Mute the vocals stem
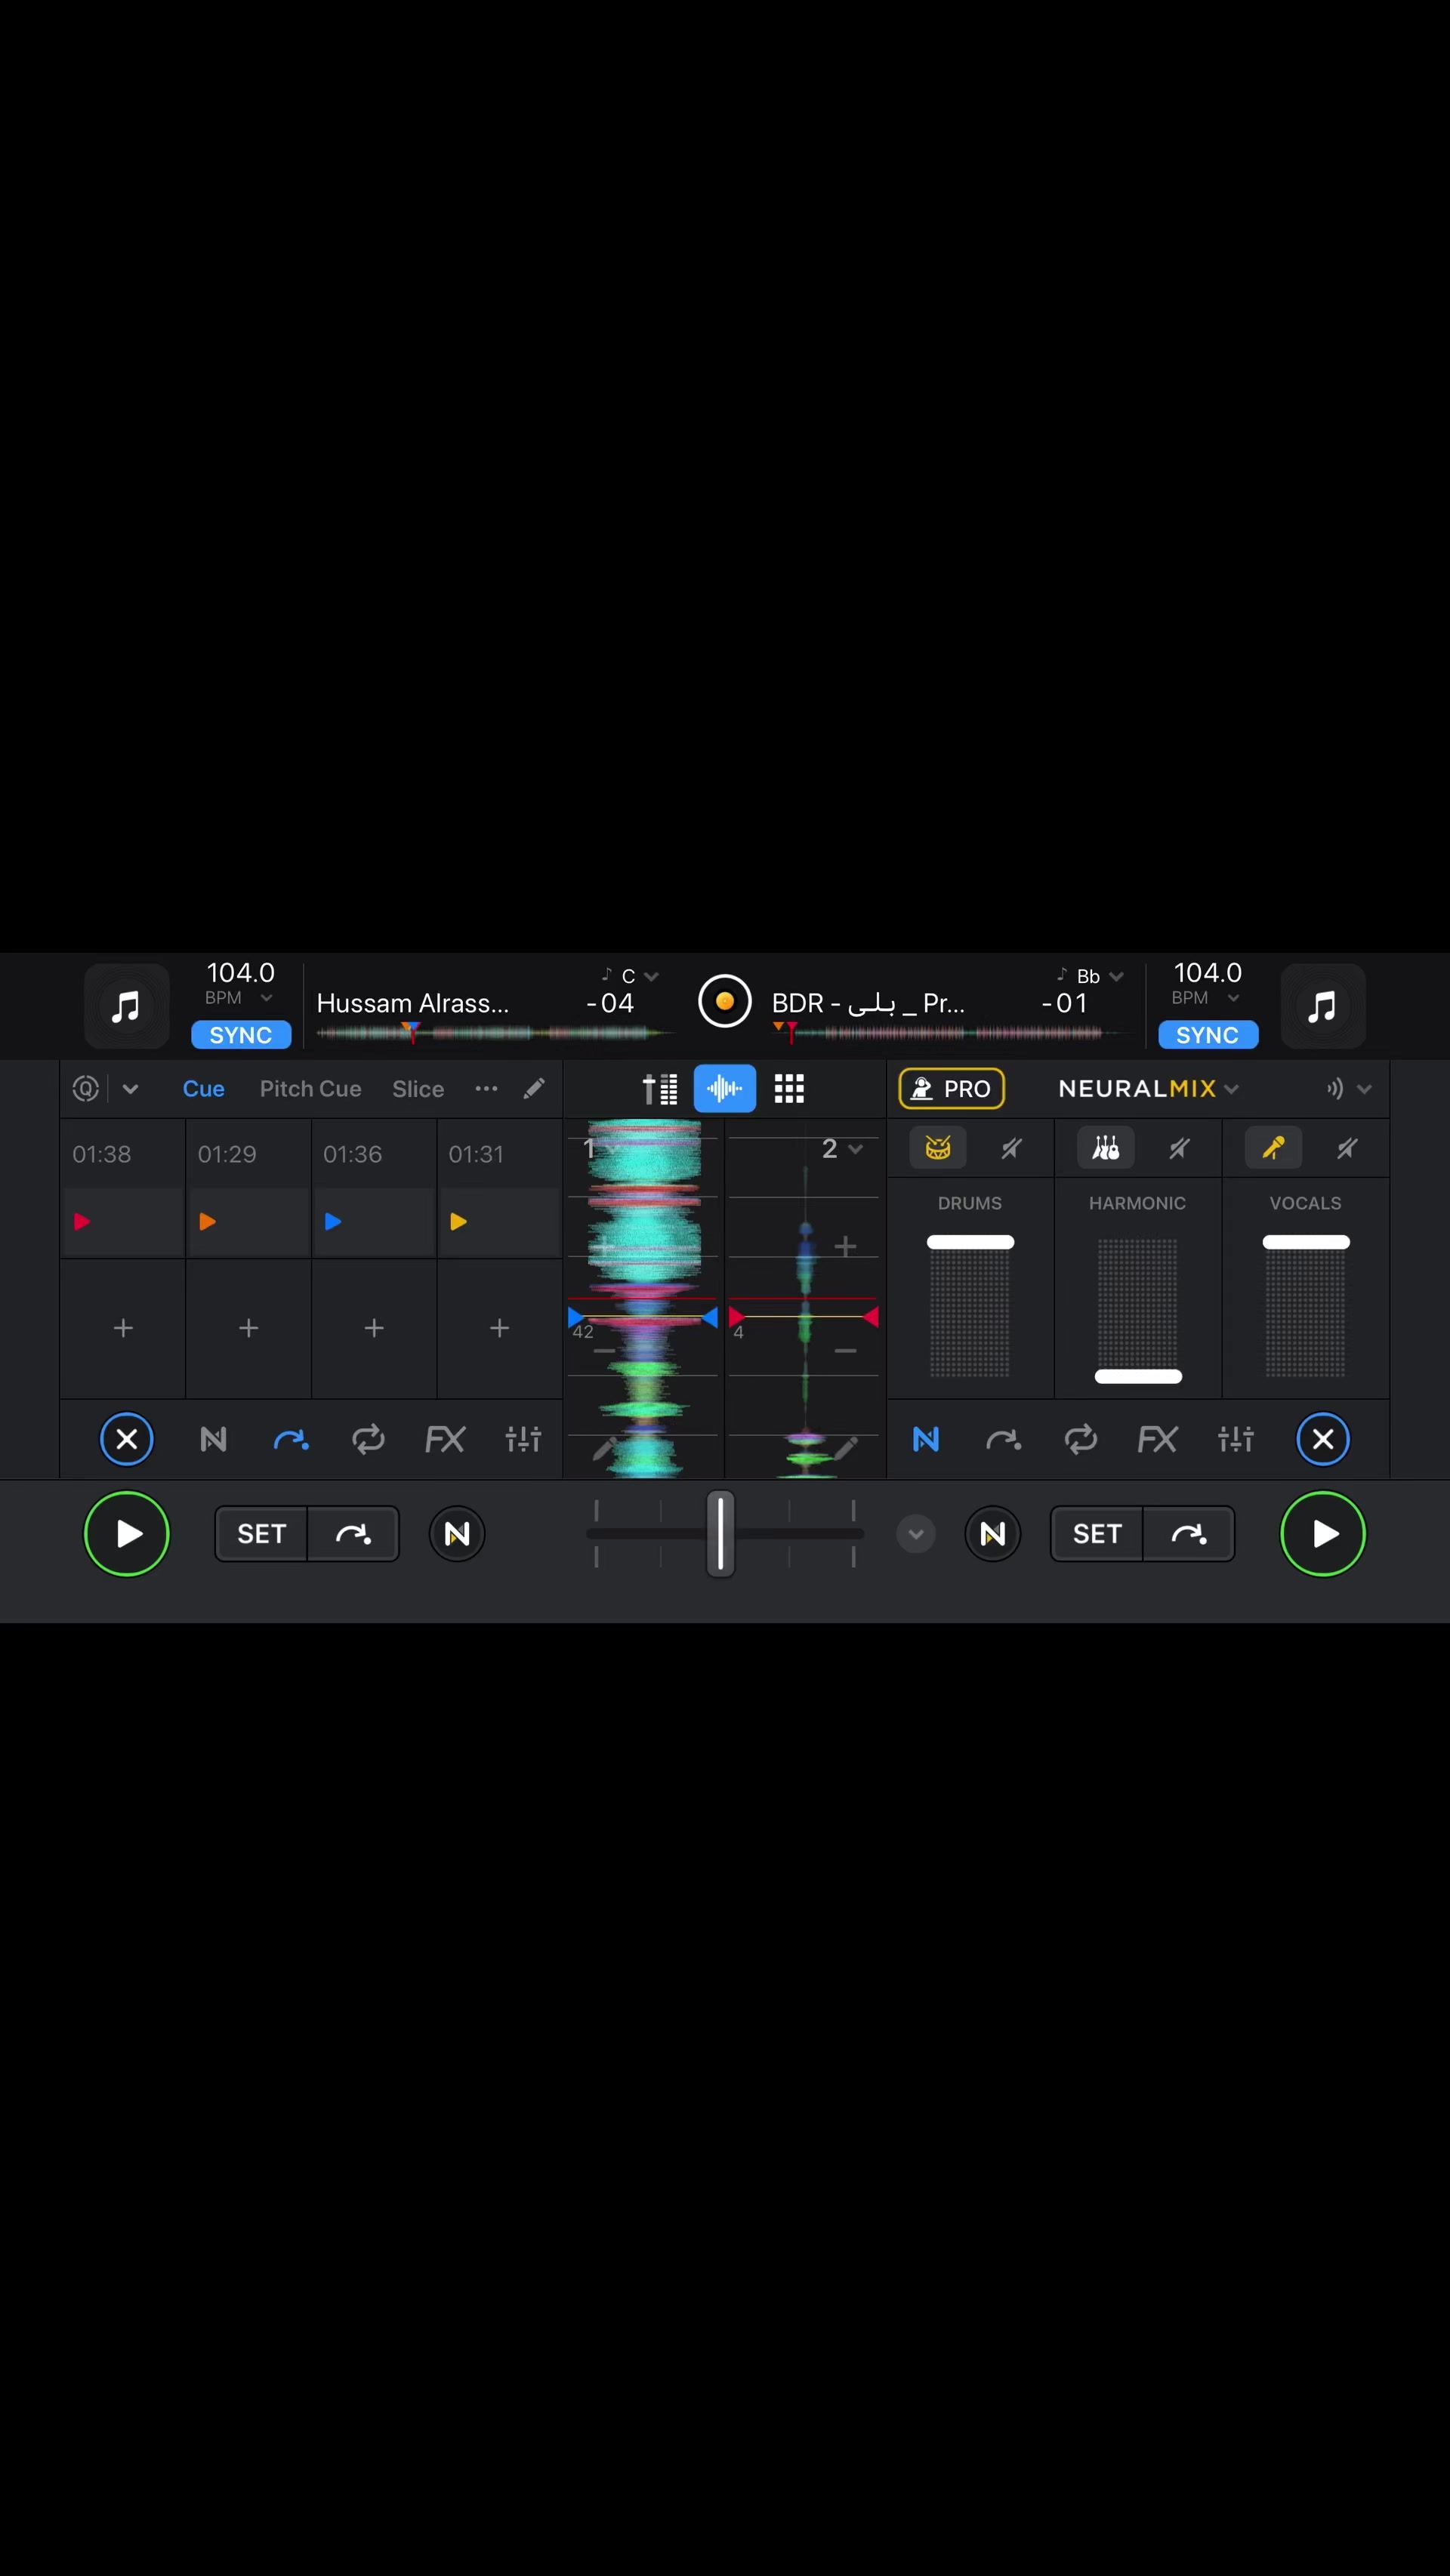This screenshot has width=1450, height=2576. (x=1347, y=1148)
